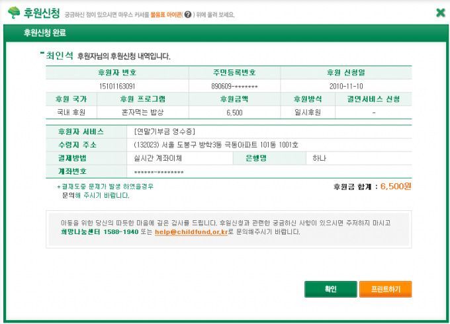
Task: Select the 혼자먹는 밥상 program cell
Action: [143, 112]
